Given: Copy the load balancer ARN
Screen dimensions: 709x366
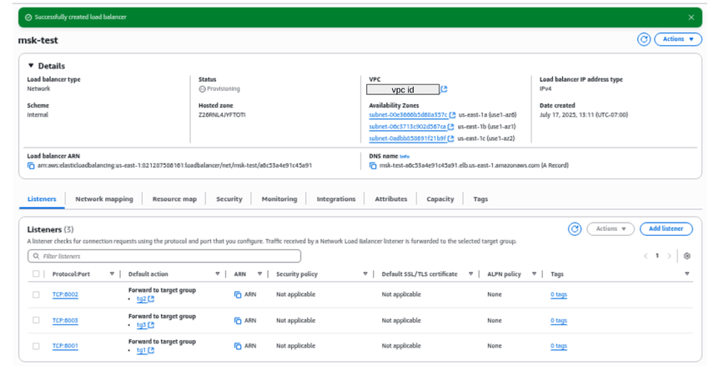Looking at the screenshot, I should 31,166.
